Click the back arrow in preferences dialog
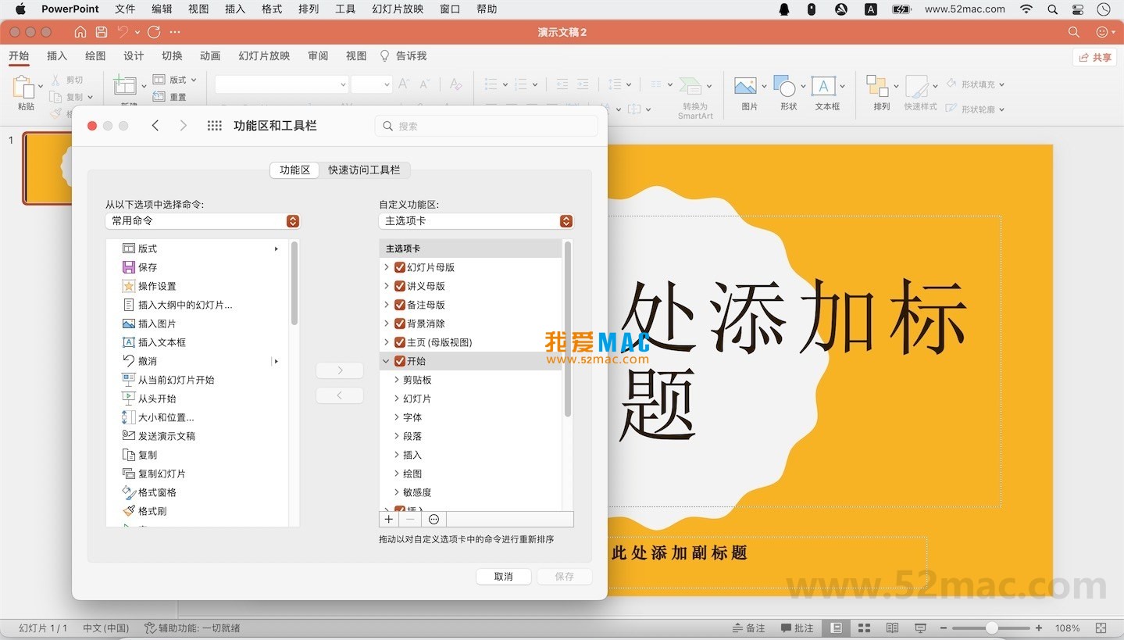Screen dimensions: 1124x640 (155, 126)
